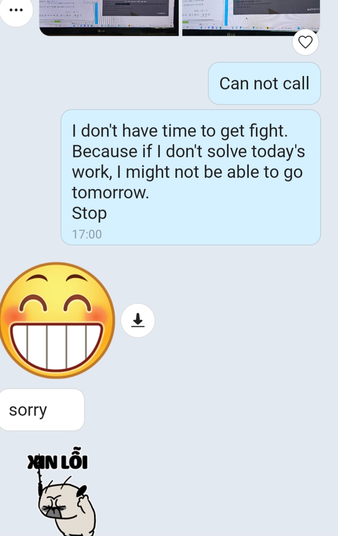
Task: Select the "Can not call" message bubble
Action: [264, 83]
